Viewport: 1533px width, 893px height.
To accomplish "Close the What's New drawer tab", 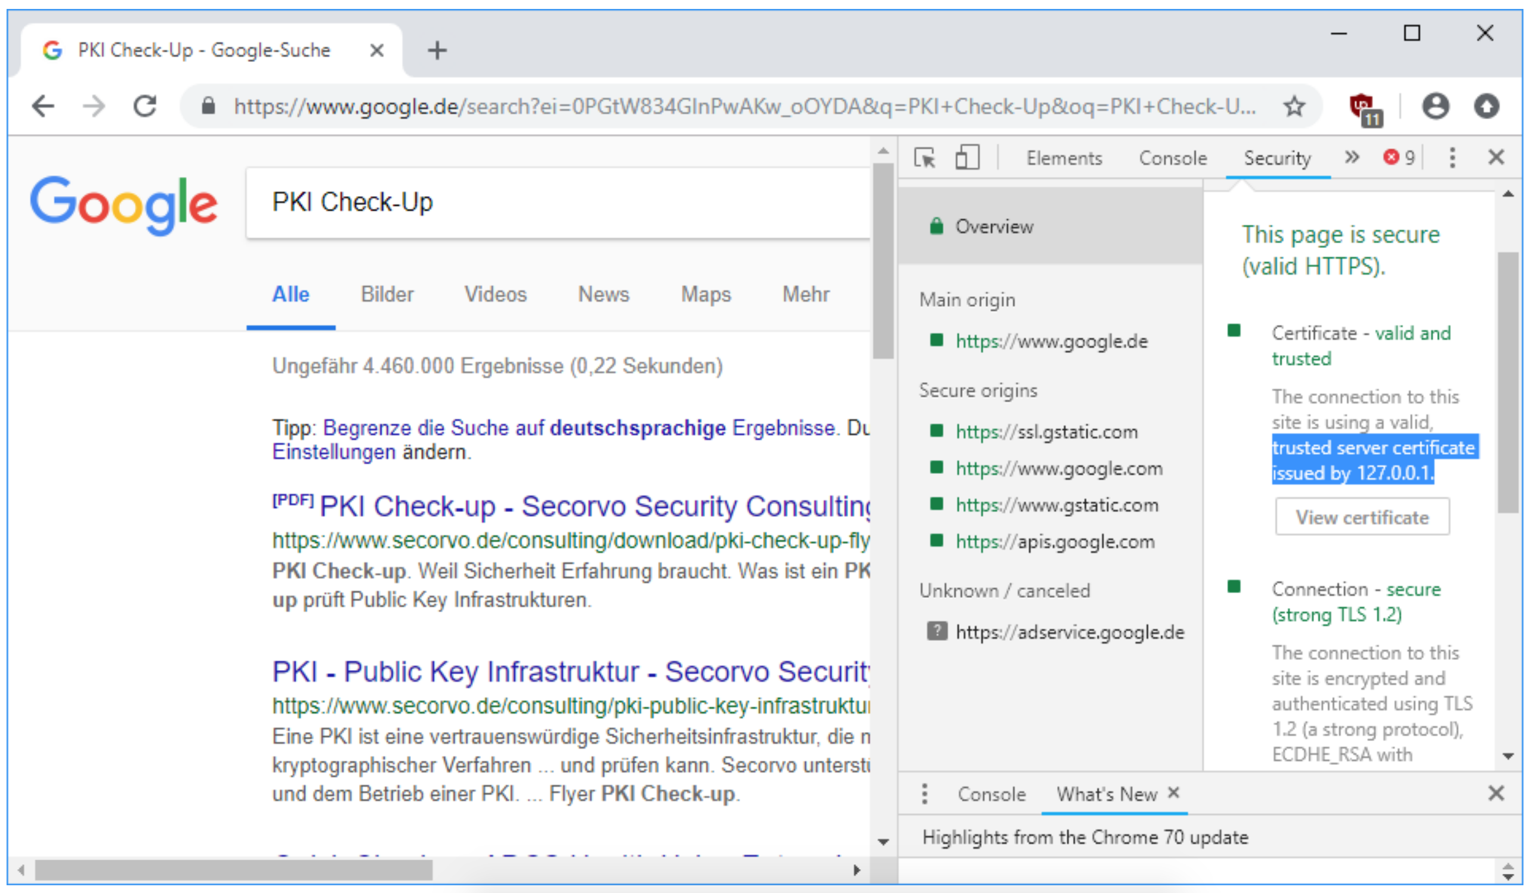I will pyautogui.click(x=1173, y=793).
